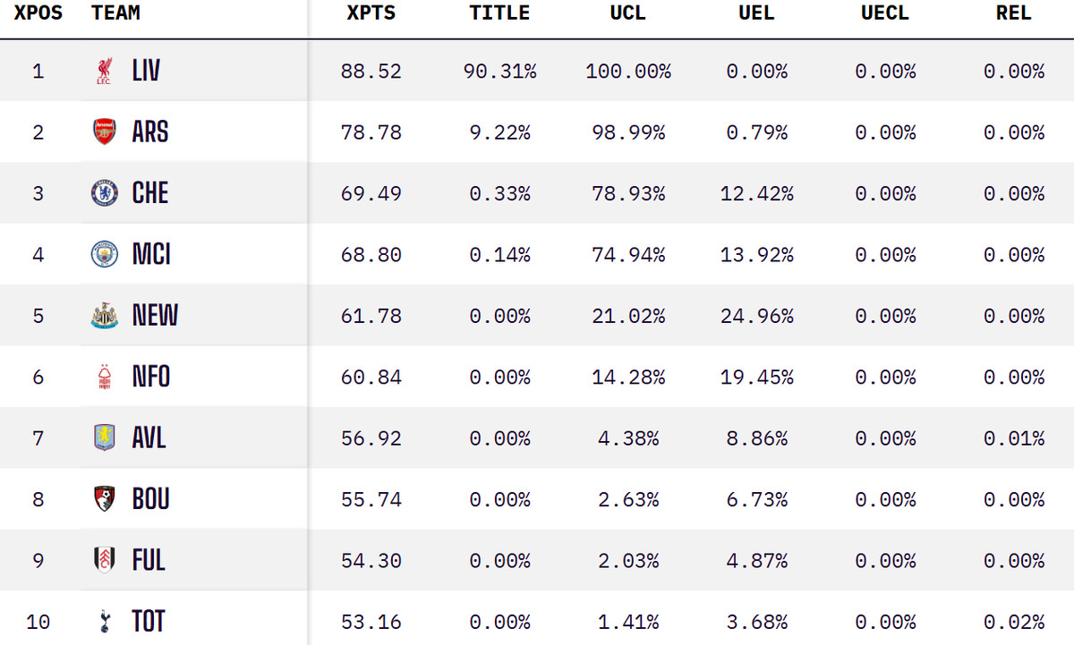The width and height of the screenshot is (1074, 645).
Task: Click the Arsenal club crest icon
Action: 105,132
